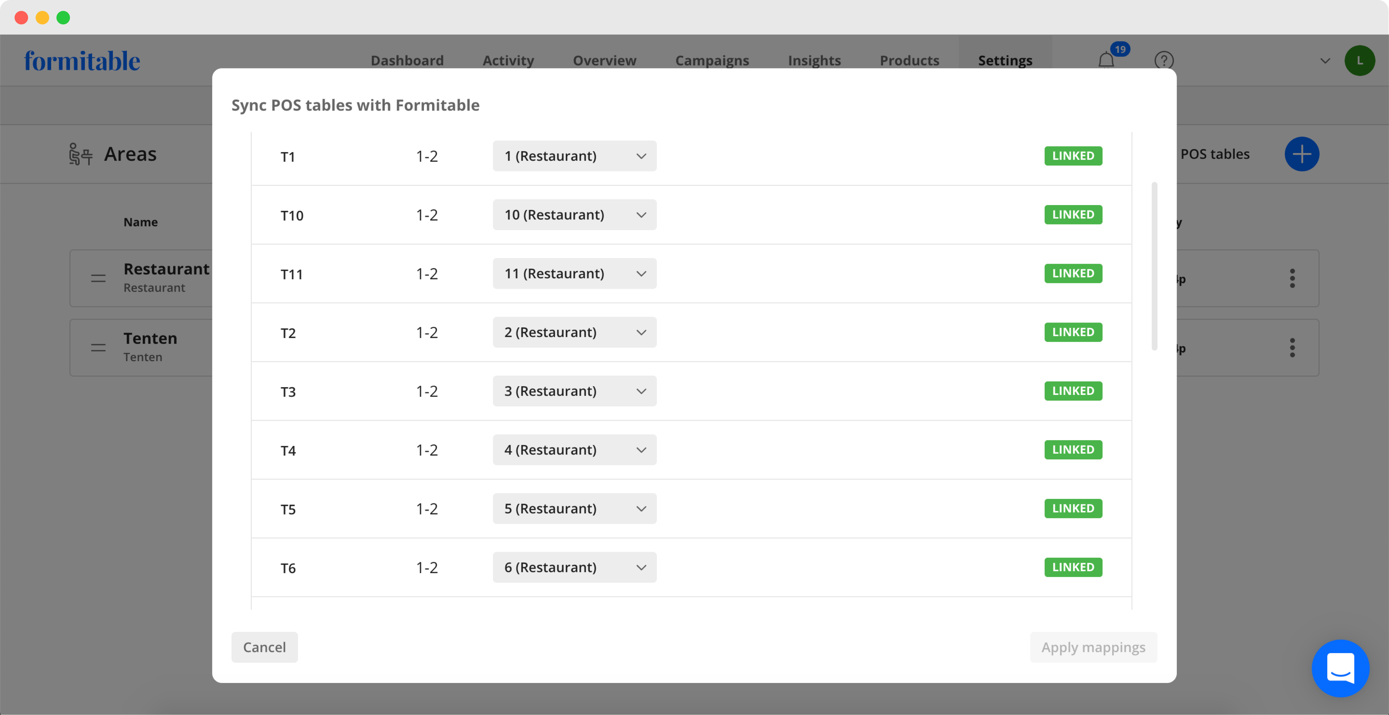Click the user avatar L icon
Viewport: 1389px width, 715px height.
click(x=1359, y=60)
